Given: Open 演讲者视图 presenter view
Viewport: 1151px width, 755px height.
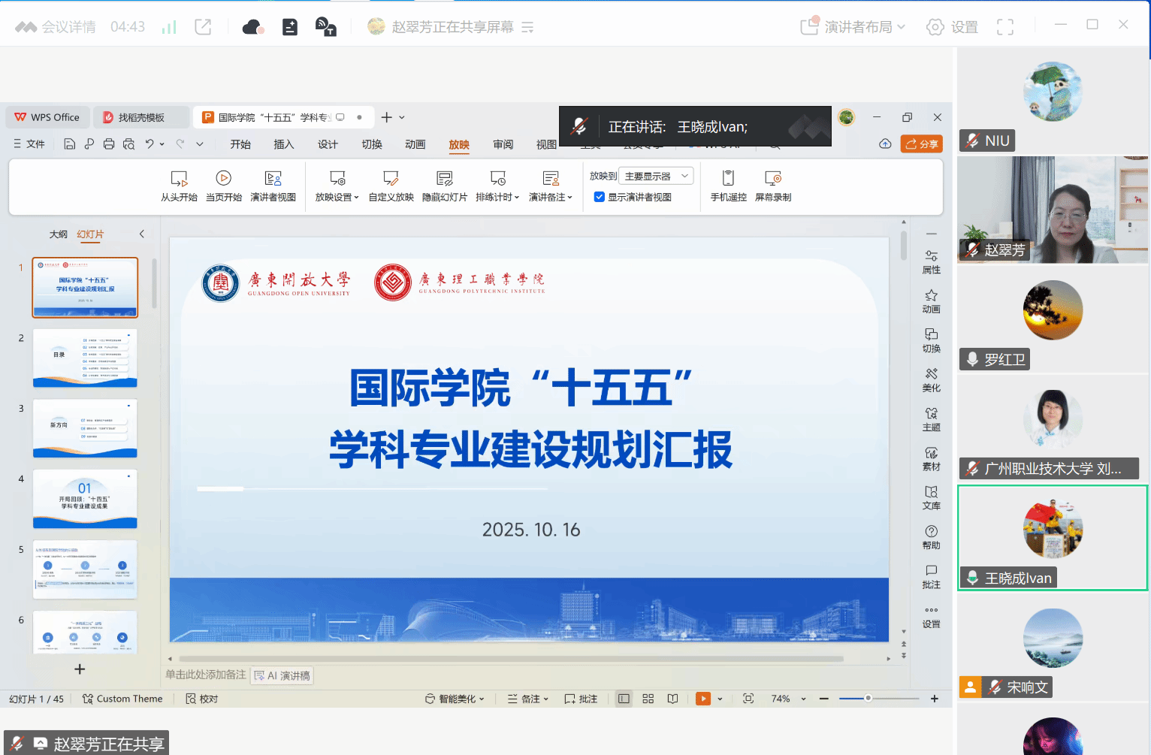Looking at the screenshot, I should pyautogui.click(x=273, y=179).
